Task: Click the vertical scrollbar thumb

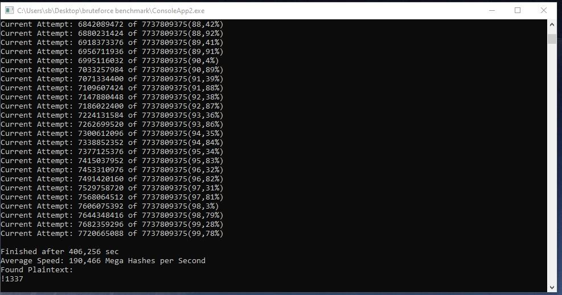Action: coord(552,39)
